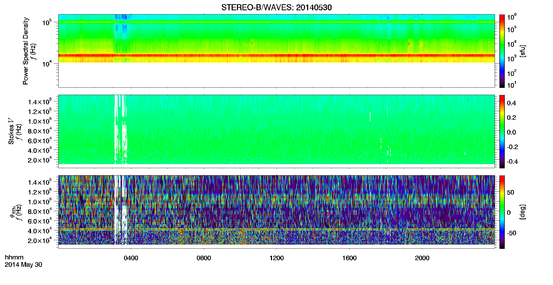Click the 0.4 tick on the Stokes colorbar
Image resolution: width=553 pixels, height=285 pixels.
click(511, 103)
